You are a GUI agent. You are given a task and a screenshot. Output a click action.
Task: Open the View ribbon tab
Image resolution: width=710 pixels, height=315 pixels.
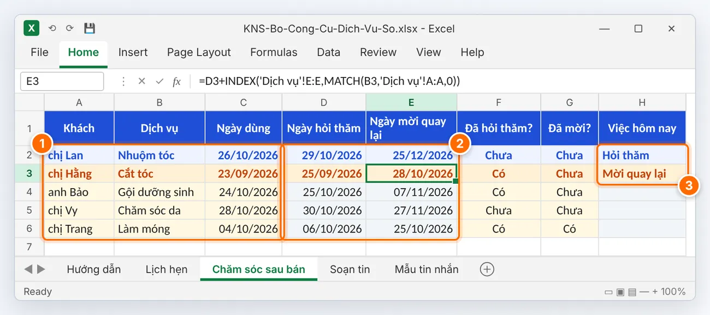[x=428, y=52]
